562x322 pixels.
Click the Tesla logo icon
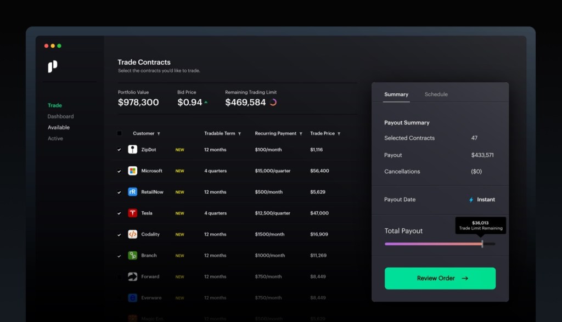click(x=133, y=213)
